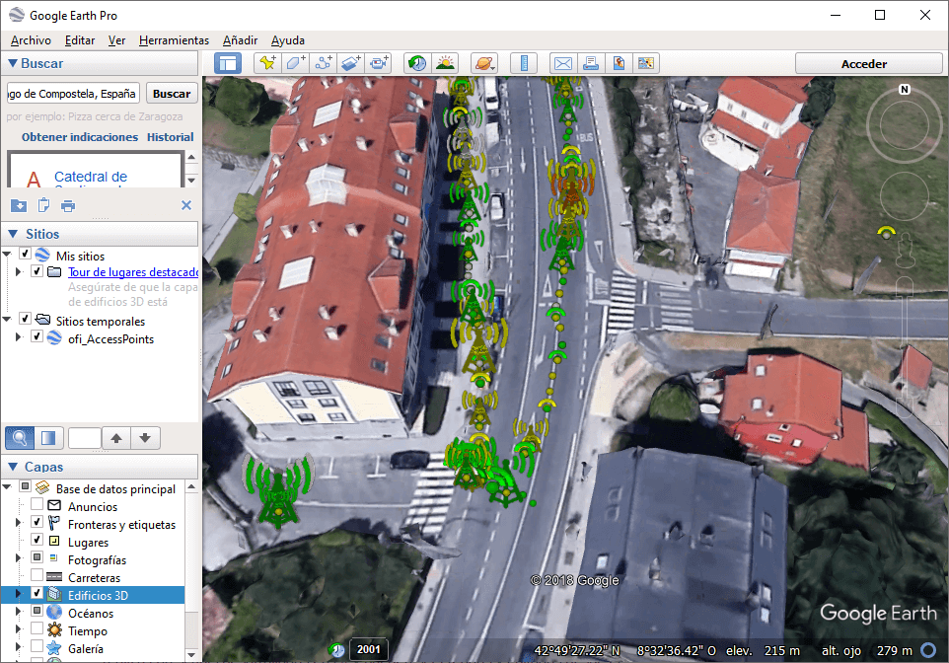This screenshot has width=949, height=663.
Task: Expand the Océanos layer group
Action: 18,611
